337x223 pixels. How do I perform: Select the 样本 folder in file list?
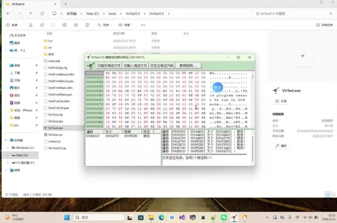click(49, 54)
